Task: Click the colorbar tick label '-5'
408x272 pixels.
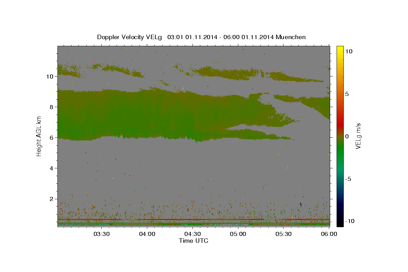Action: point(348,179)
